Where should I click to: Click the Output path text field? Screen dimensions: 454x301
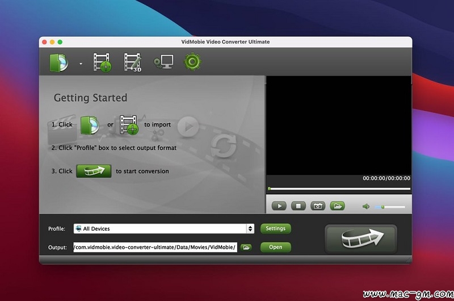click(155, 247)
